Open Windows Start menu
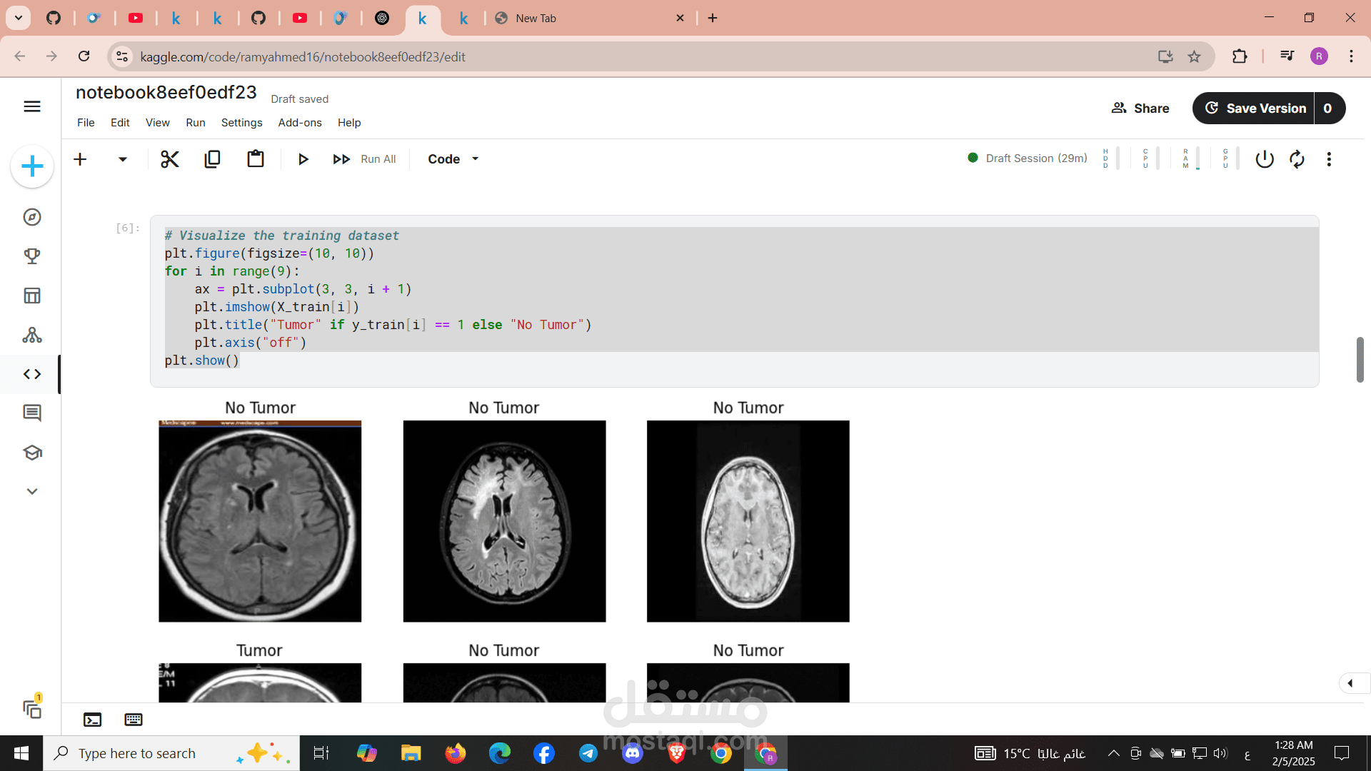The height and width of the screenshot is (771, 1371). click(21, 753)
